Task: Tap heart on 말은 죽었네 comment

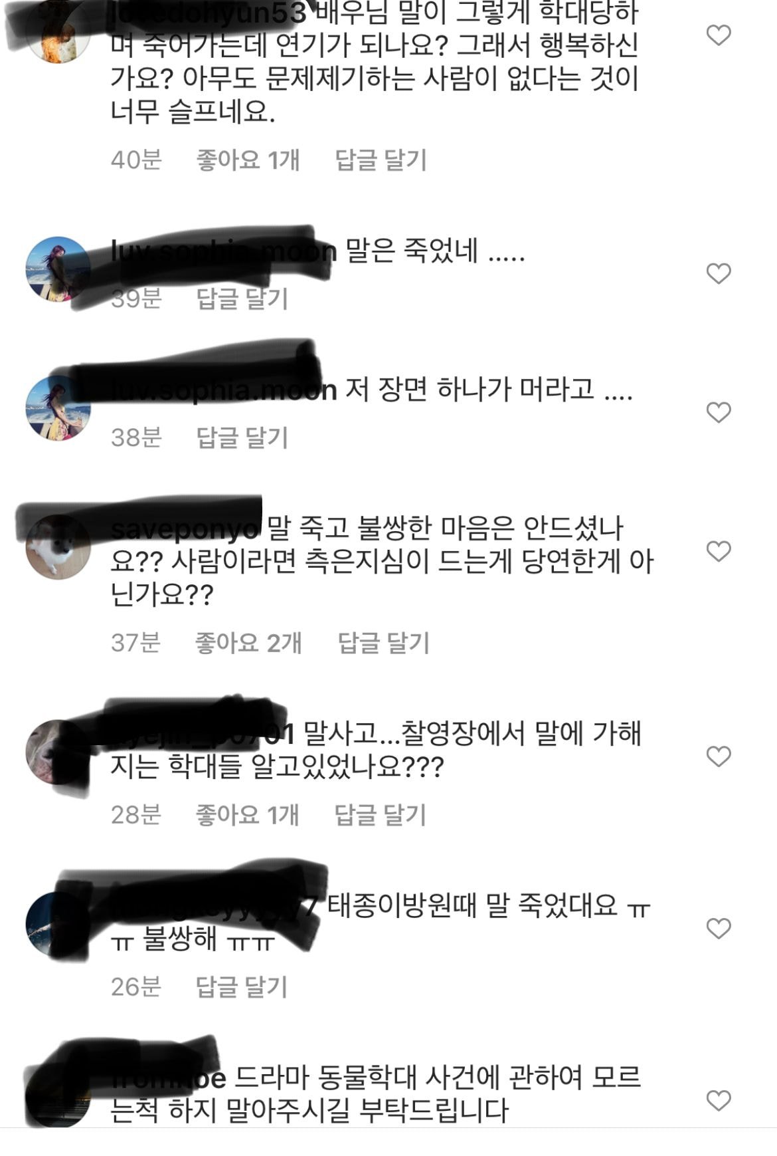Action: [x=718, y=273]
